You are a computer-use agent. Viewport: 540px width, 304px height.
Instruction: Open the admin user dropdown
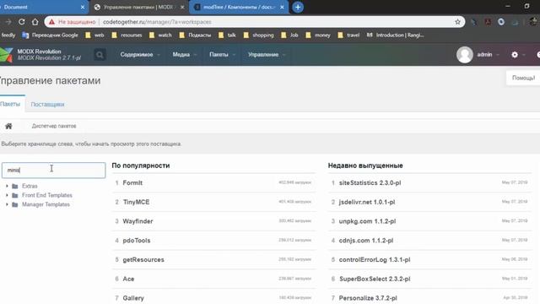pyautogui.click(x=488, y=54)
